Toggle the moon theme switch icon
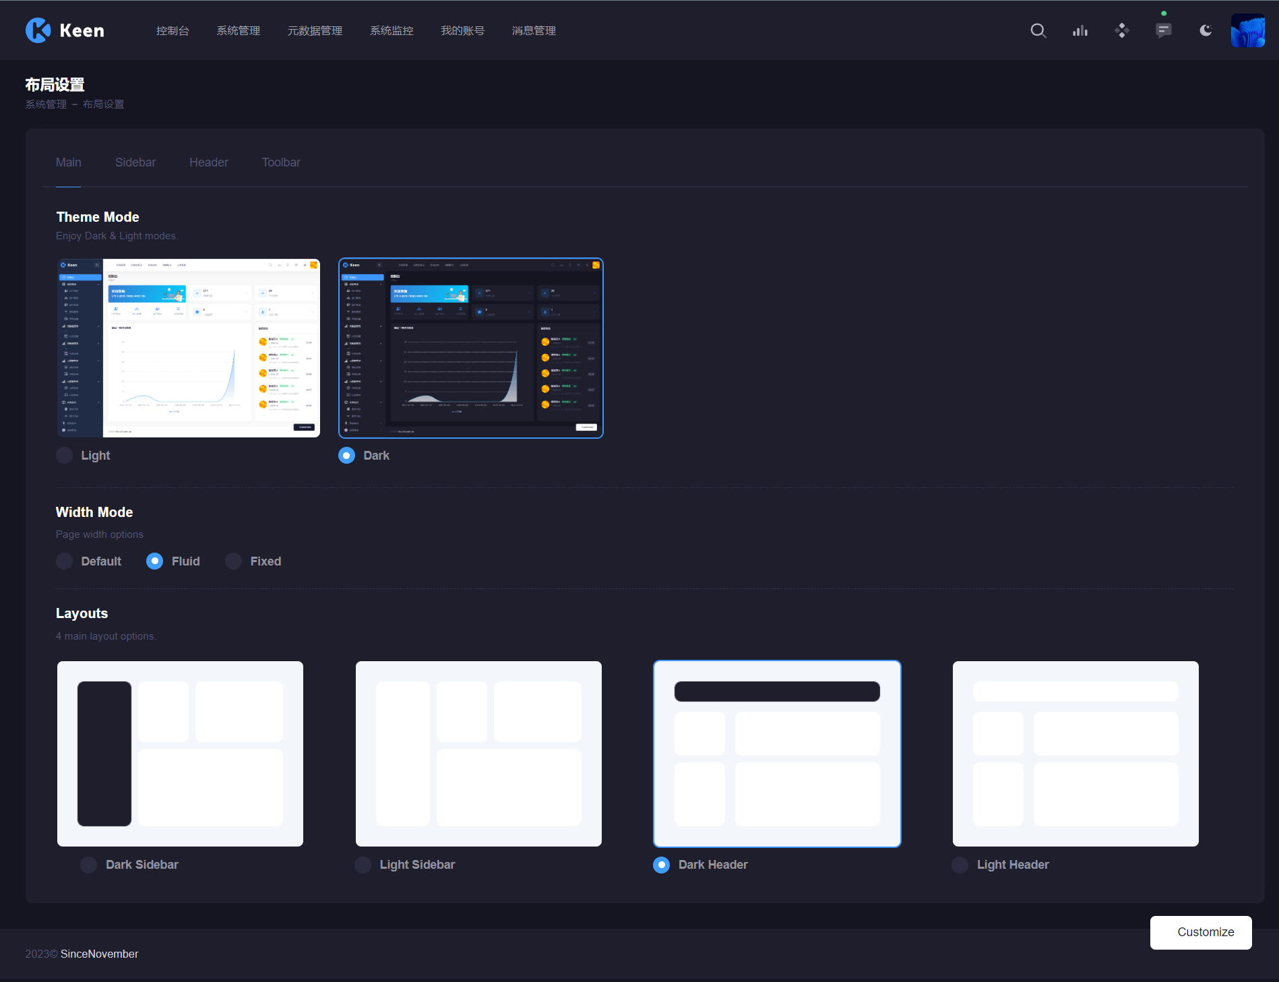1279x982 pixels. [x=1206, y=31]
